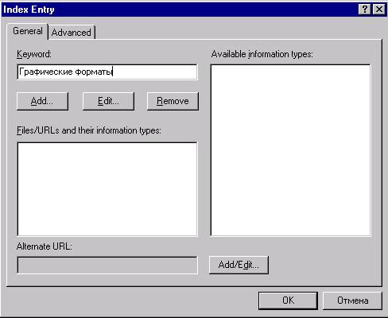The height and width of the screenshot is (318, 388).
Task: Switch to the Advanced tab
Action: (x=71, y=33)
